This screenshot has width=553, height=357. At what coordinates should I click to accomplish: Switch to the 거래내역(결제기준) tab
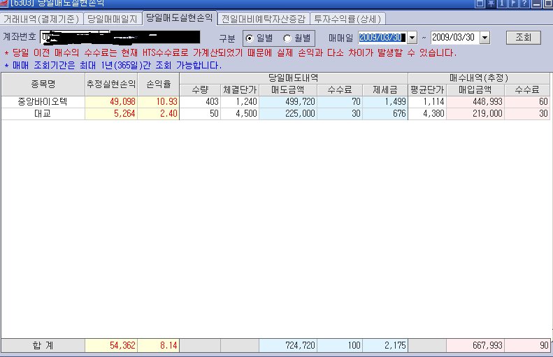41,19
